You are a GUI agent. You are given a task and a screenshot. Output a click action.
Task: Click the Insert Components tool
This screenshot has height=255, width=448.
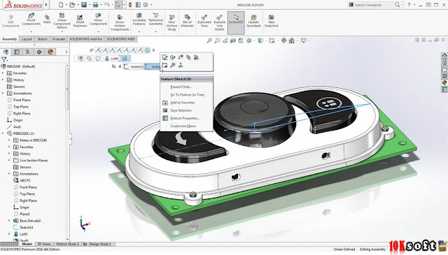(x=31, y=20)
